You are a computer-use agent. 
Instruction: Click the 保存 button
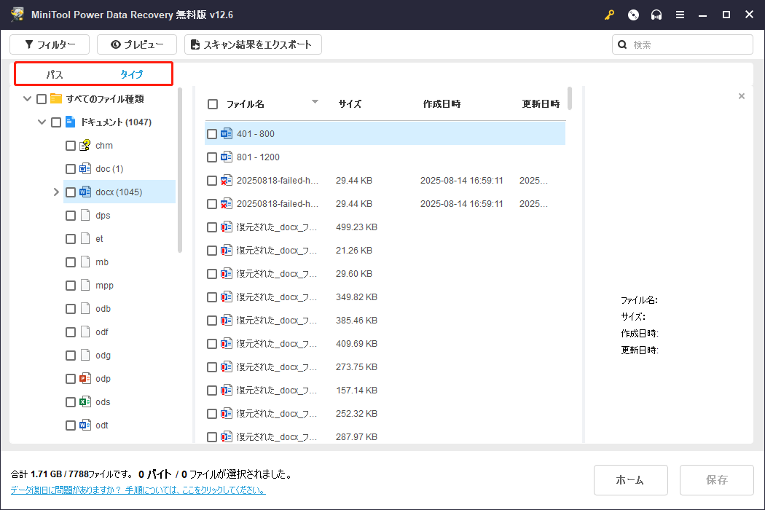pos(717,480)
